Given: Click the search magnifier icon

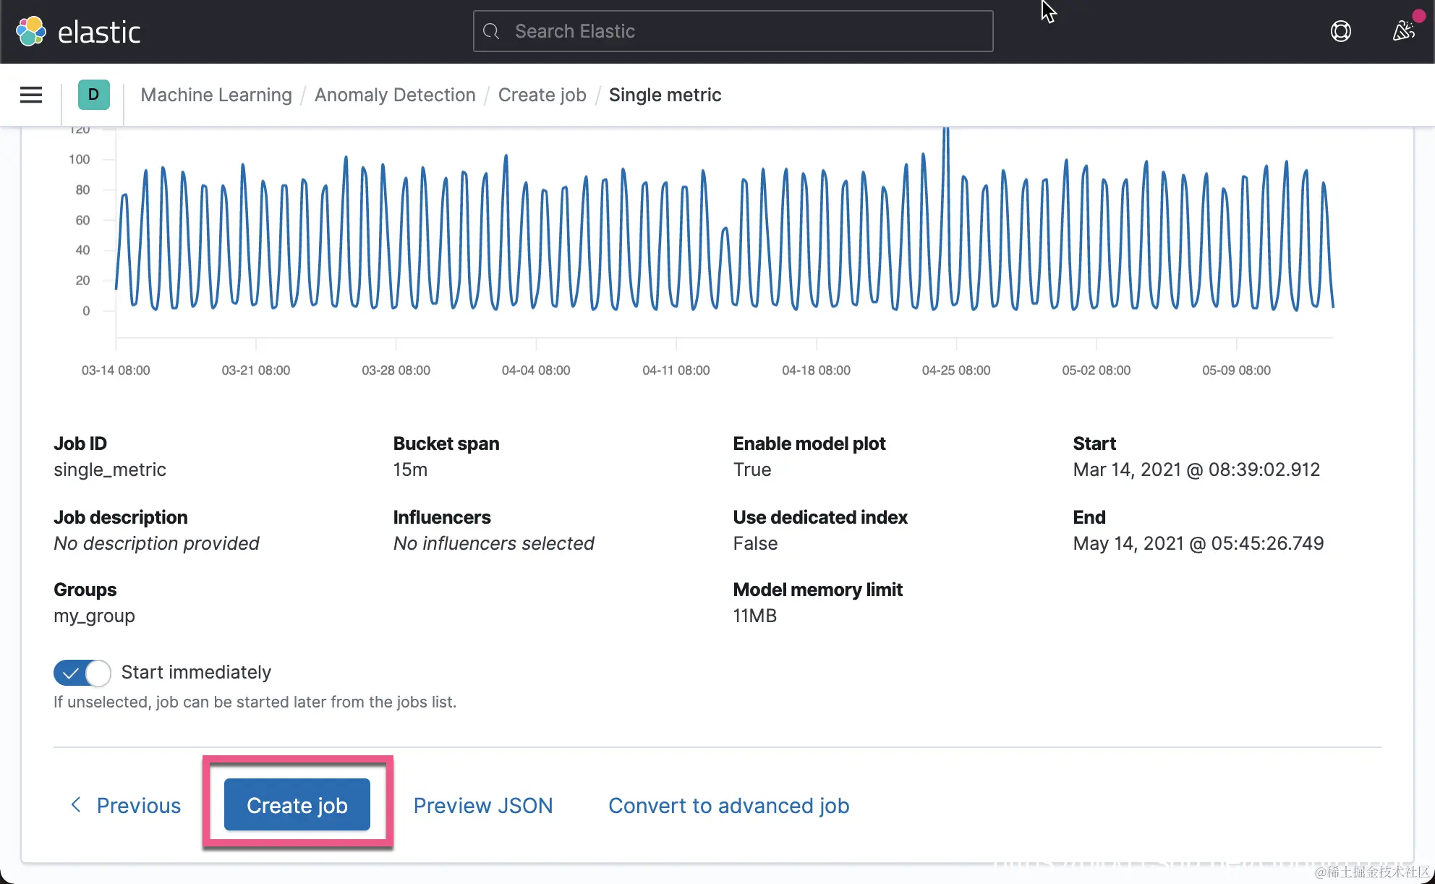Looking at the screenshot, I should (x=492, y=31).
